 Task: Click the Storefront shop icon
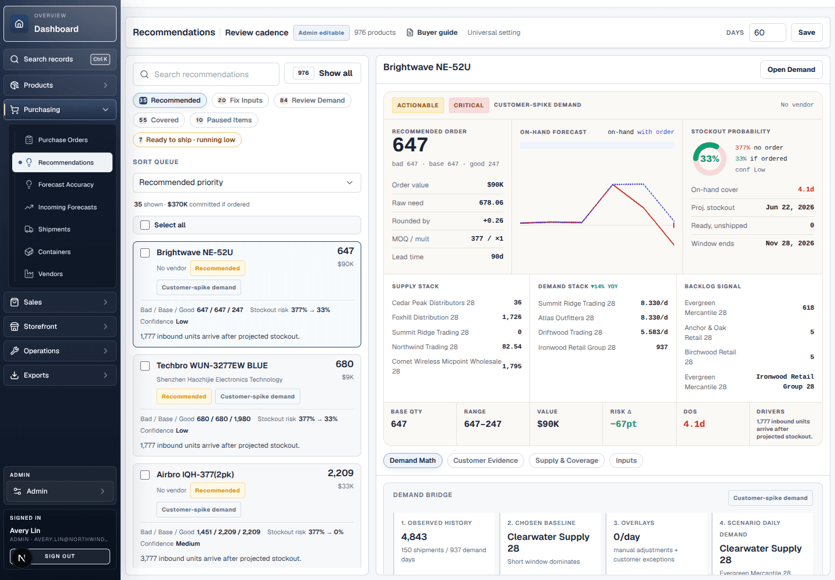pyautogui.click(x=14, y=327)
